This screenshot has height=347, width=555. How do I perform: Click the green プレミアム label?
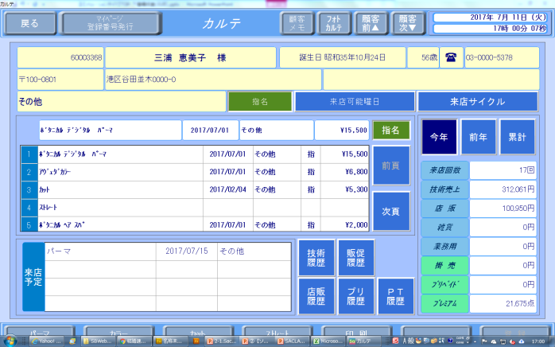[x=445, y=303]
